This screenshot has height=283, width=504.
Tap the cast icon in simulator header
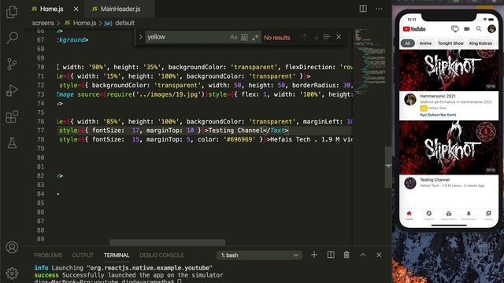(x=455, y=29)
